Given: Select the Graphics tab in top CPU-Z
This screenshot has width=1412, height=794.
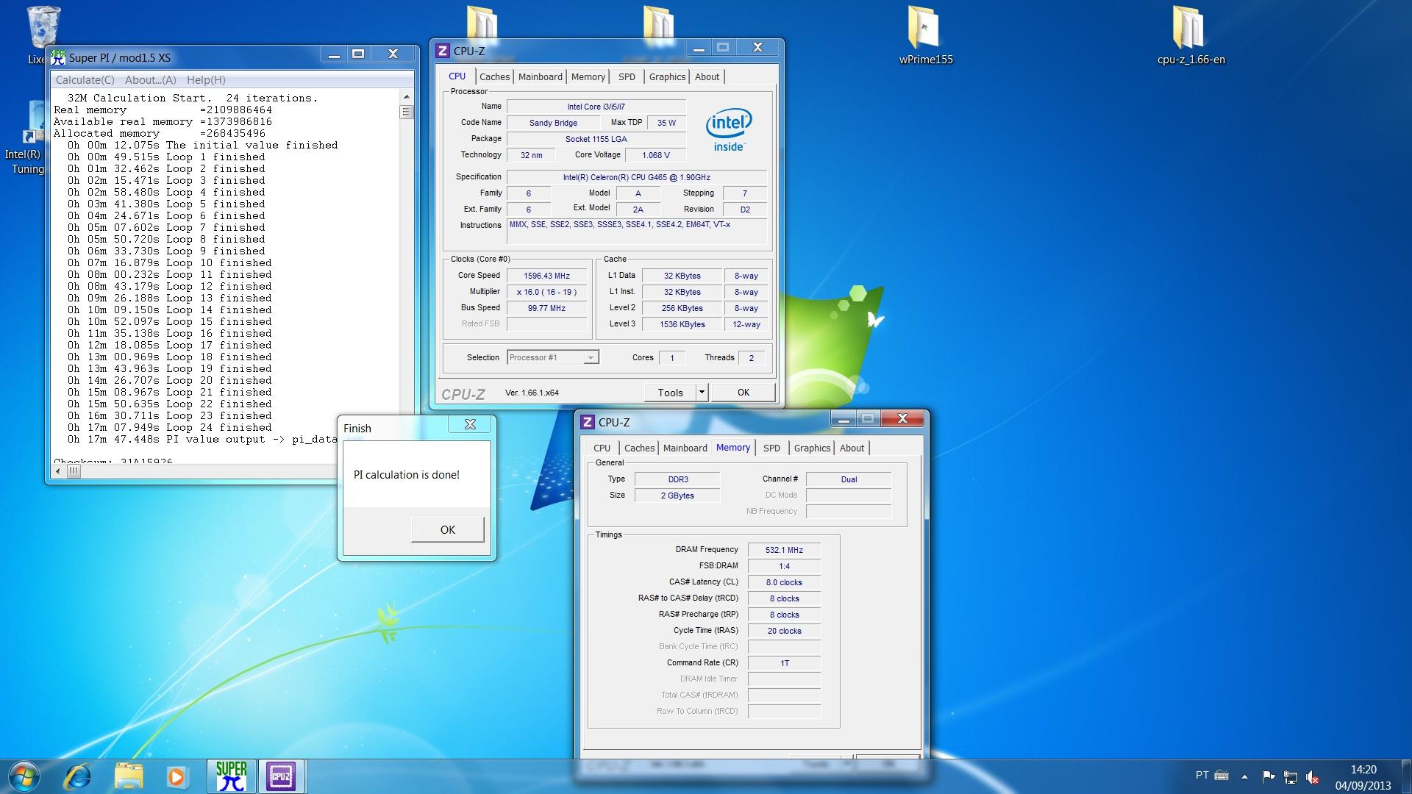Looking at the screenshot, I should 667,76.
